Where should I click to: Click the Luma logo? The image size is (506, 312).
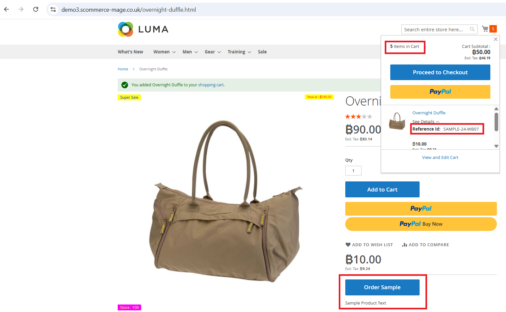point(143,29)
